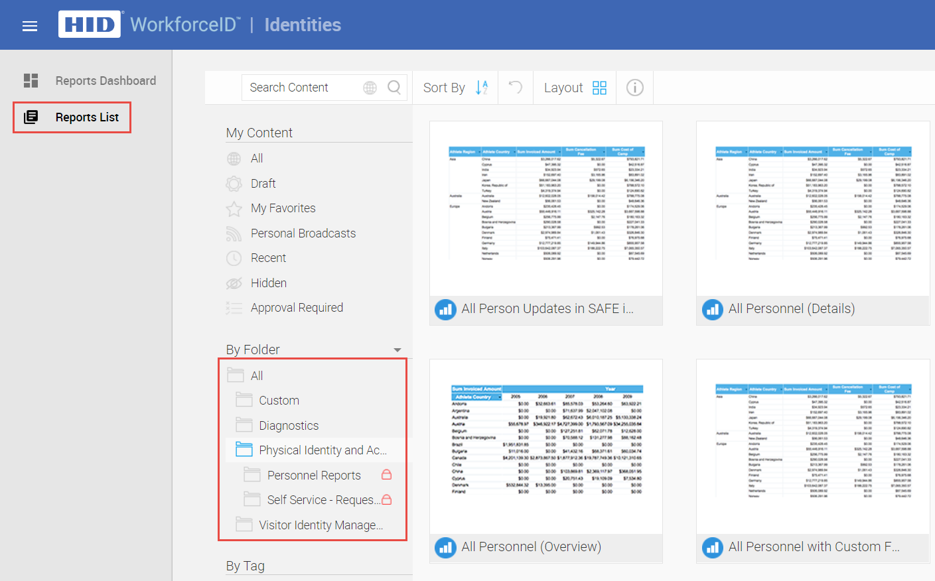
Task: Click the blue Physical Identity folder icon
Action: click(x=244, y=450)
